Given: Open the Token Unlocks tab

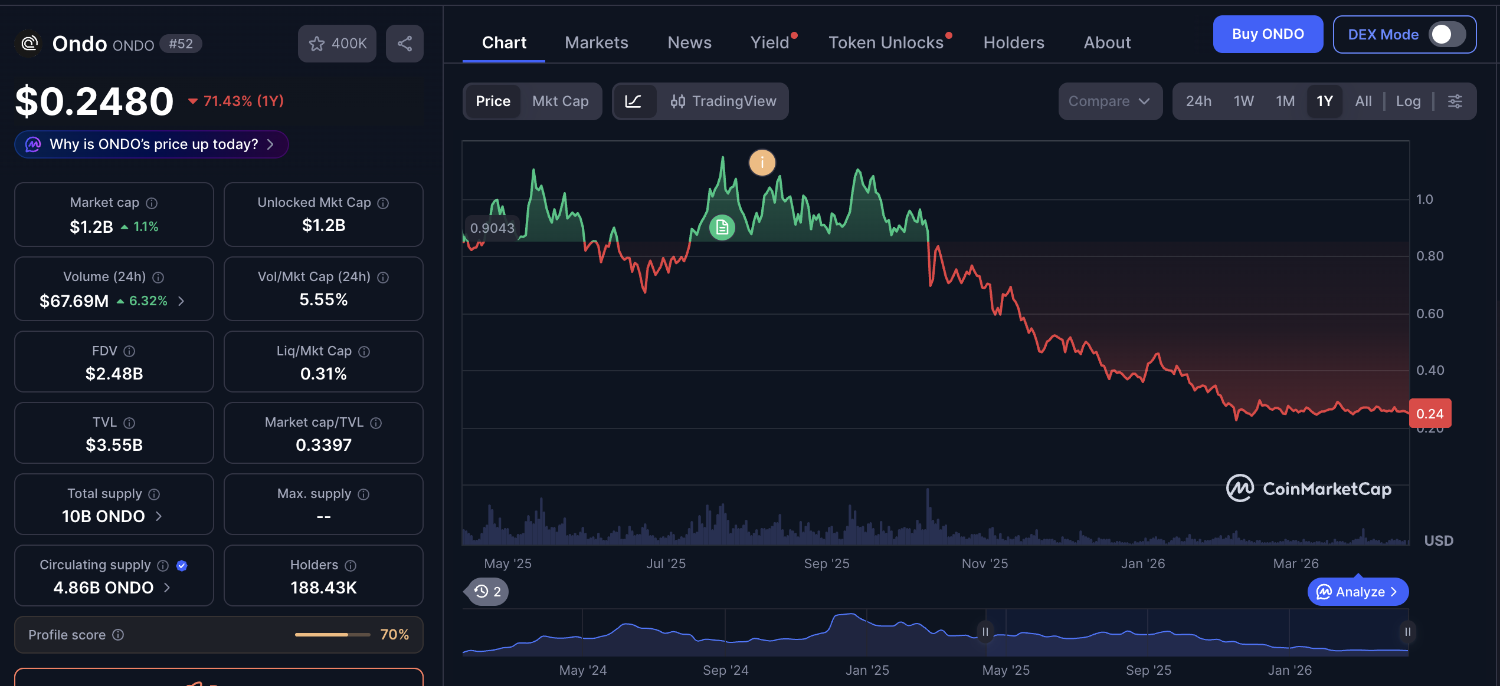Looking at the screenshot, I should (x=886, y=42).
